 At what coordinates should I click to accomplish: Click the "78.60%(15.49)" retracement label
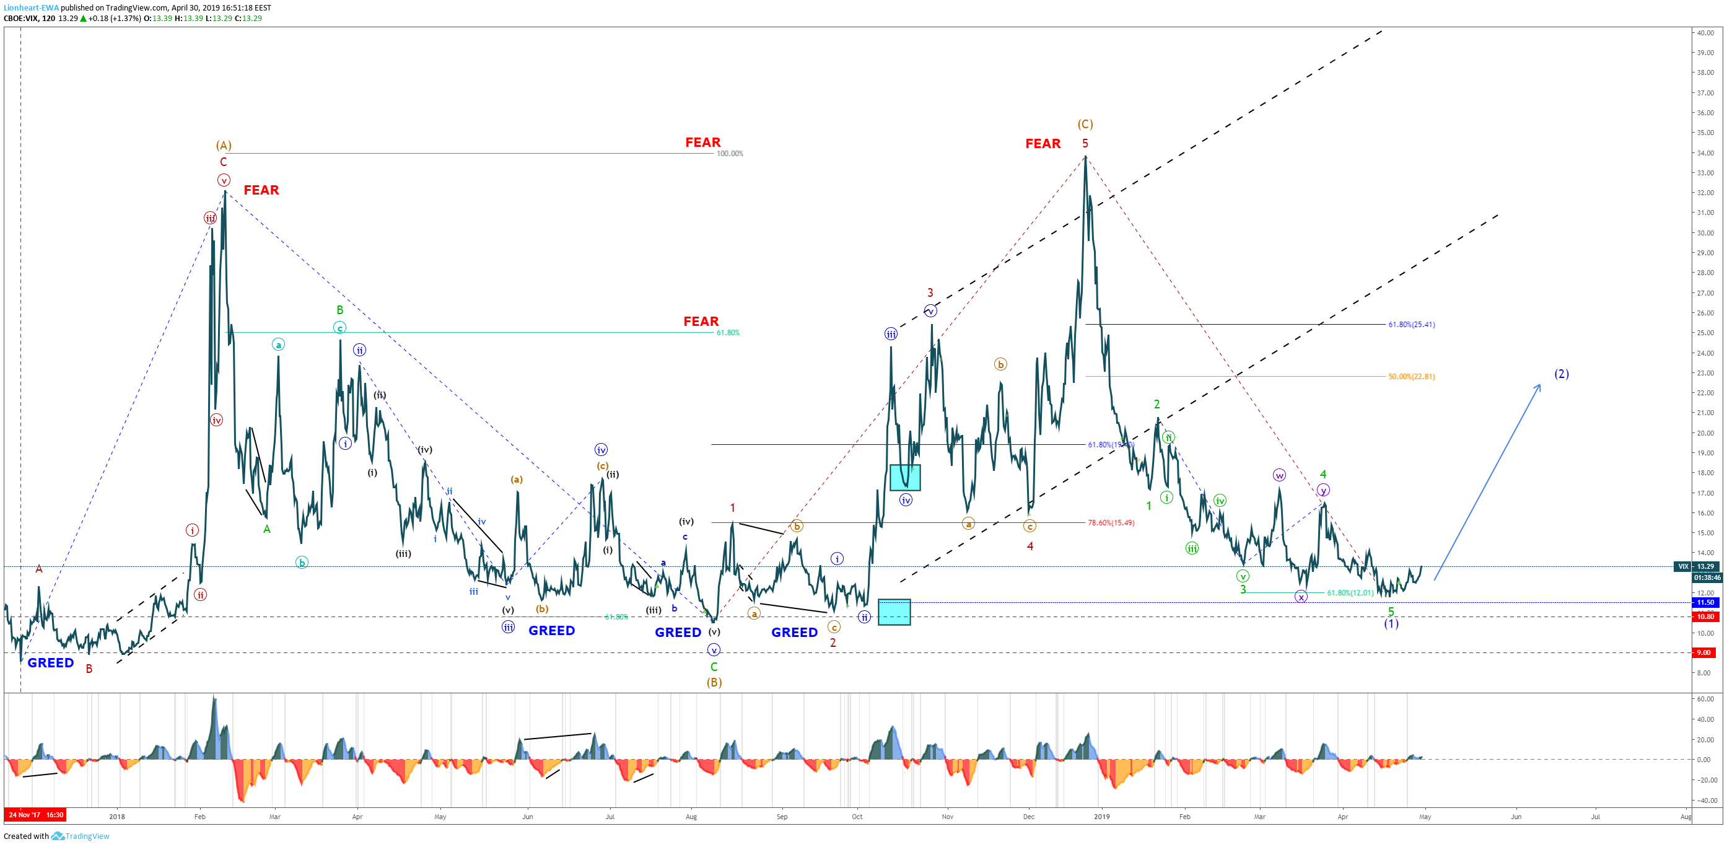[x=1111, y=523]
